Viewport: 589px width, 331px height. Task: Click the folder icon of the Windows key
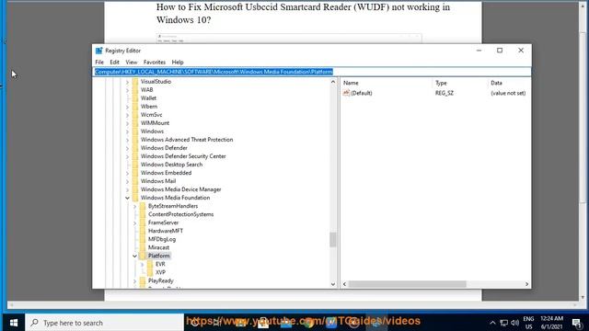pos(135,131)
